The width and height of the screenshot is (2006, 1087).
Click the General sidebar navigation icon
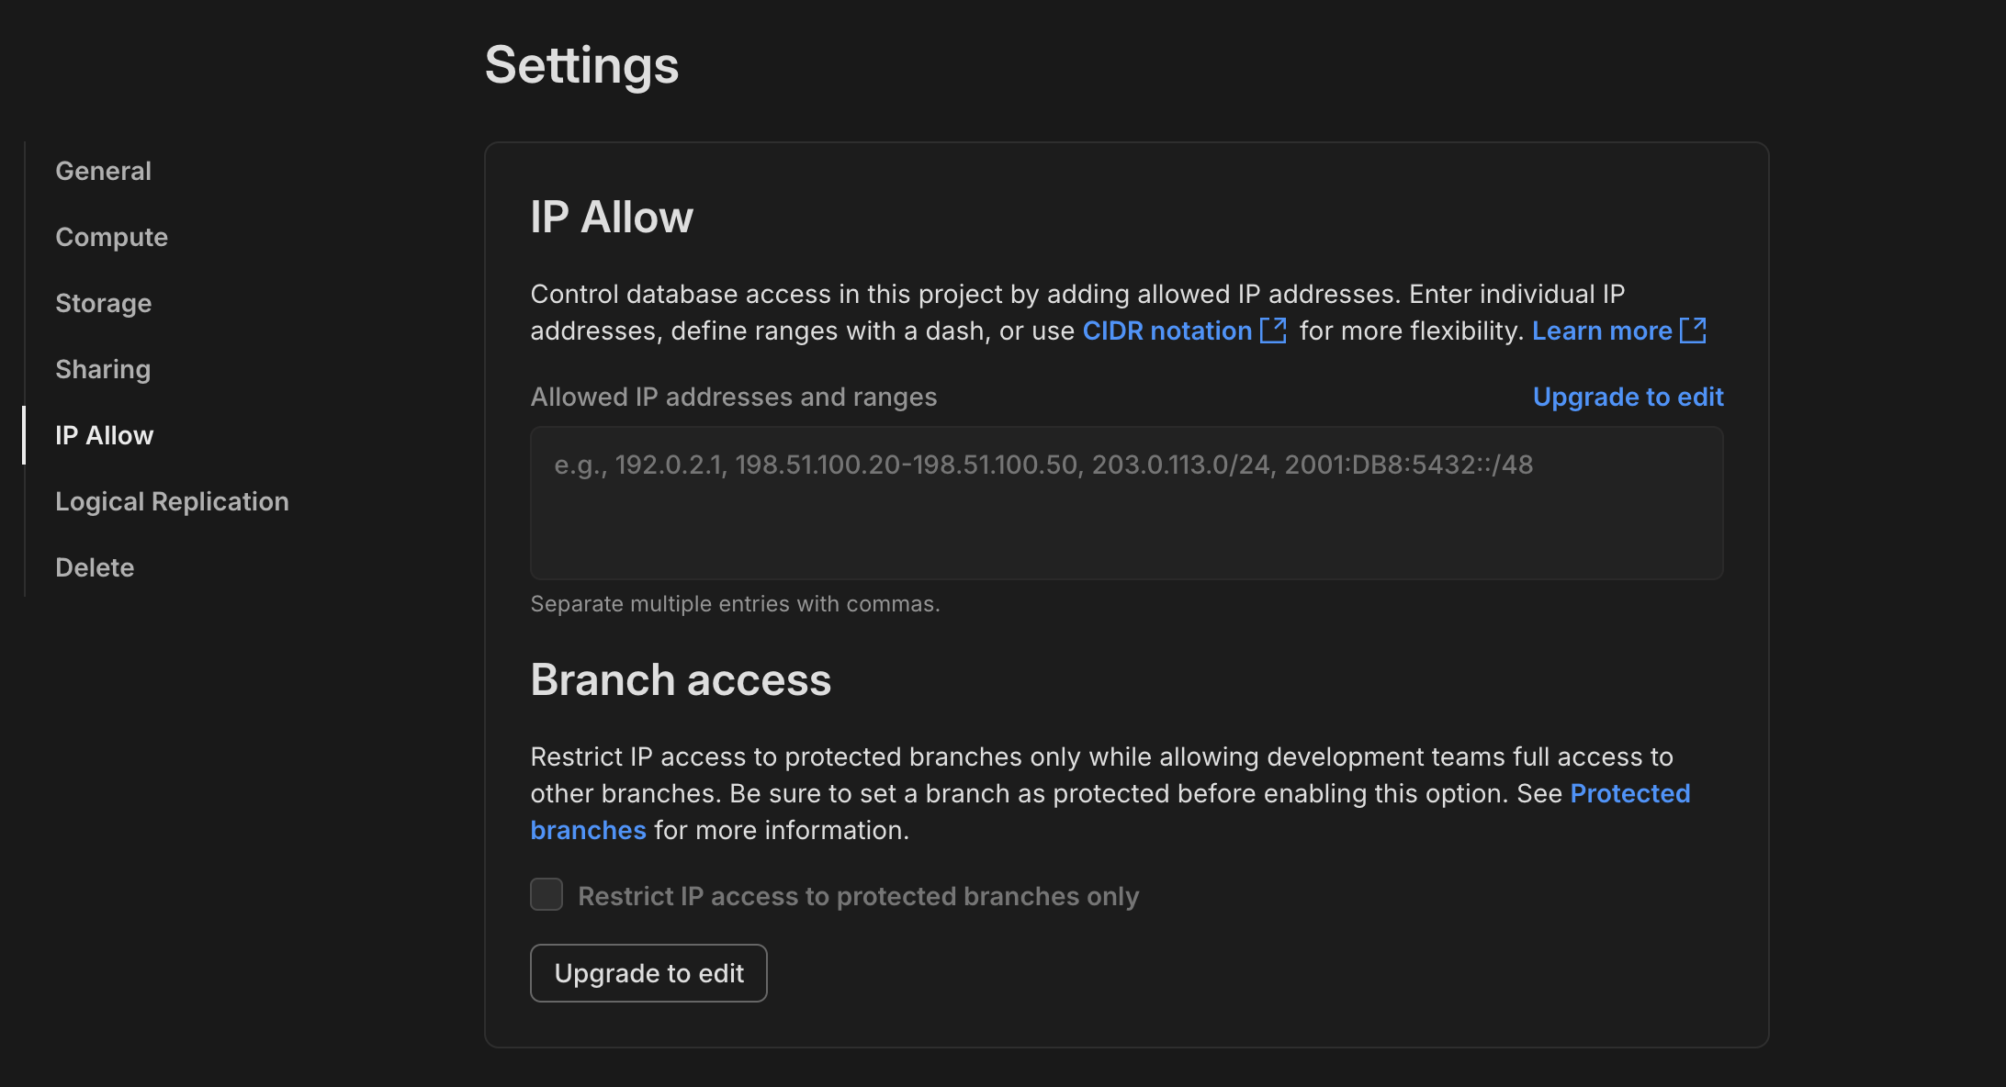103,170
